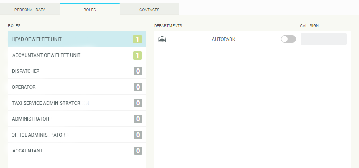Screen dimensions: 359x168
Task: Click count badge beside Accauntant of Fleet Unit
Action: pyautogui.click(x=137, y=55)
